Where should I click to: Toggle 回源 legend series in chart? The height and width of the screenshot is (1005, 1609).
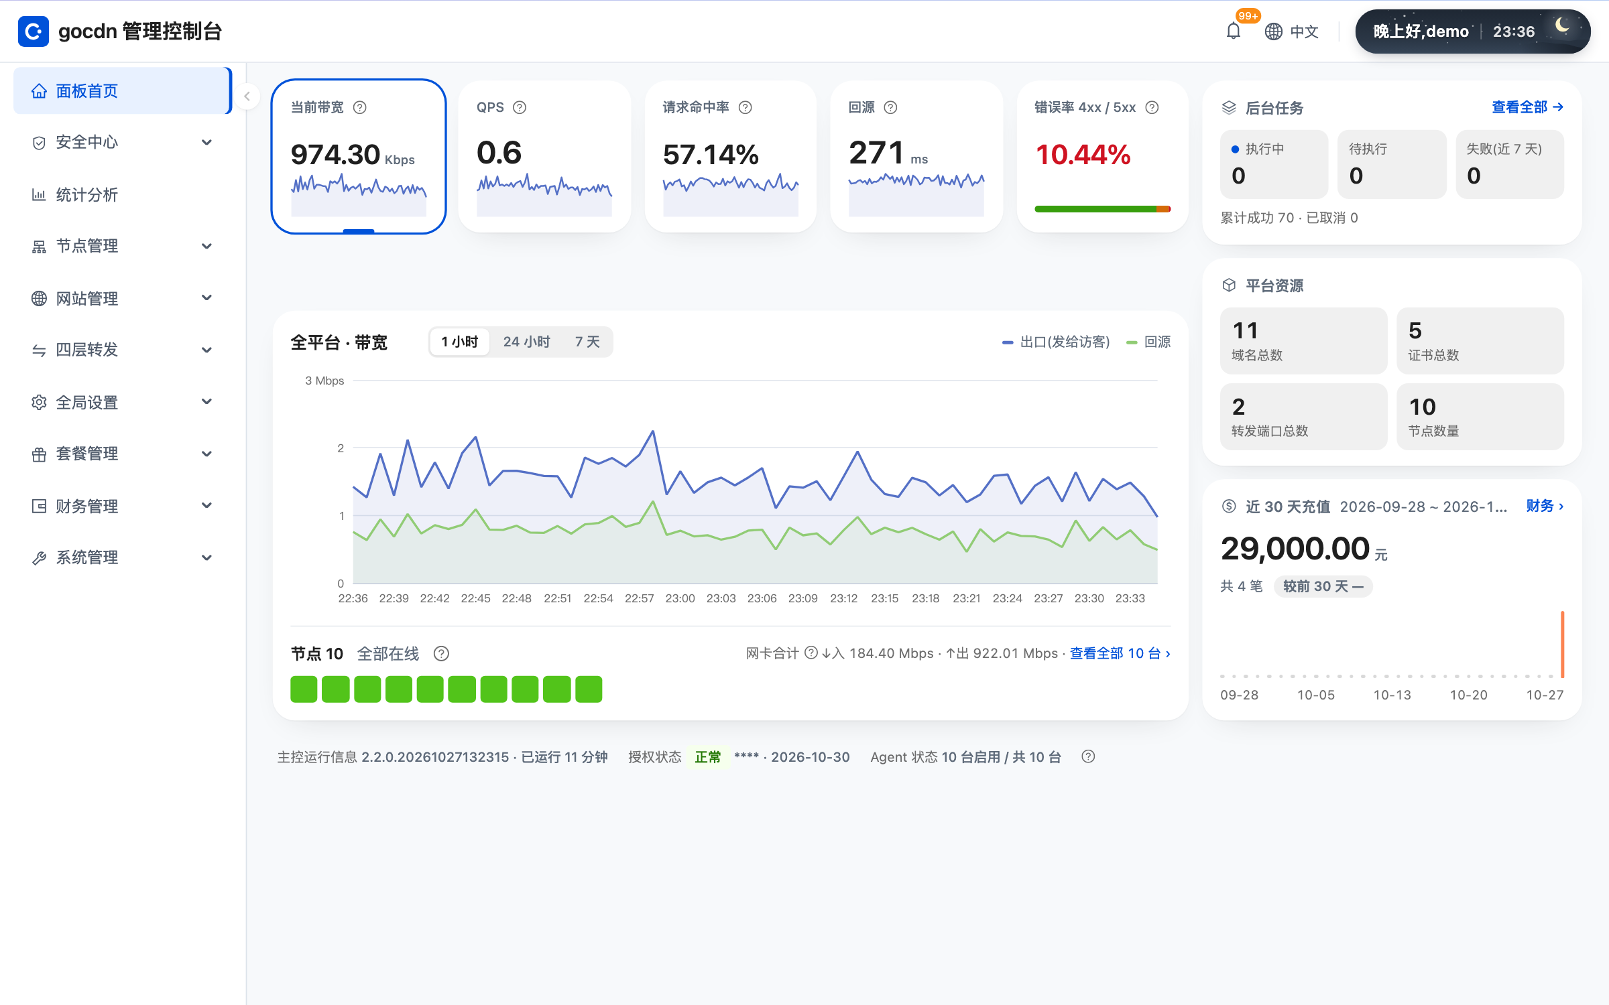coord(1148,342)
